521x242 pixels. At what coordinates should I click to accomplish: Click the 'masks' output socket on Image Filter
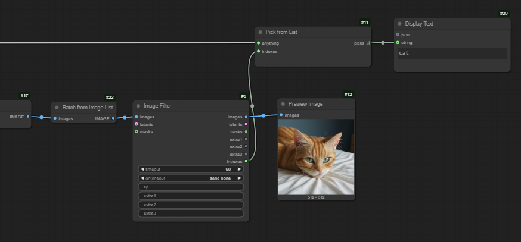click(246, 131)
